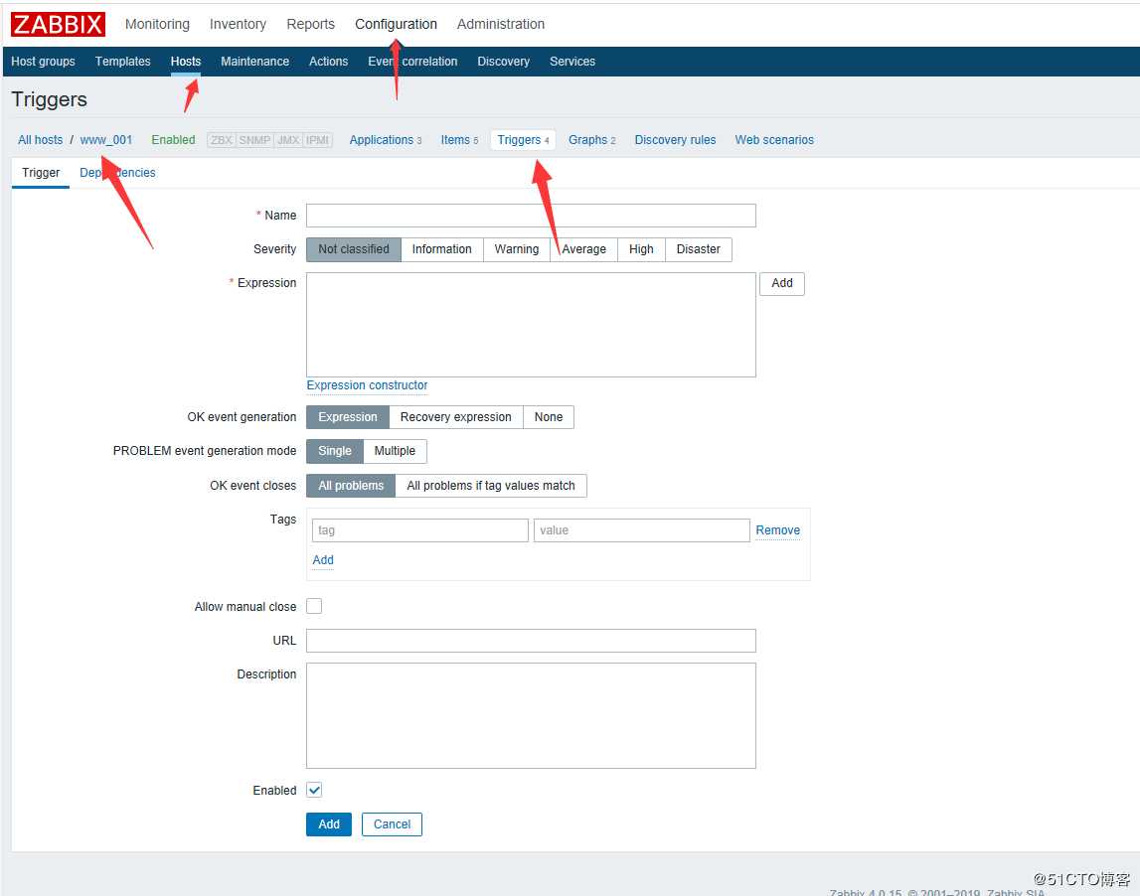Set severity to Average
The height and width of the screenshot is (896, 1140).
[x=583, y=249]
